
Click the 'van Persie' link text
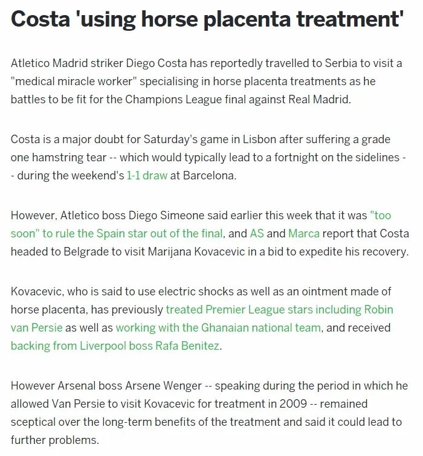pos(37,328)
